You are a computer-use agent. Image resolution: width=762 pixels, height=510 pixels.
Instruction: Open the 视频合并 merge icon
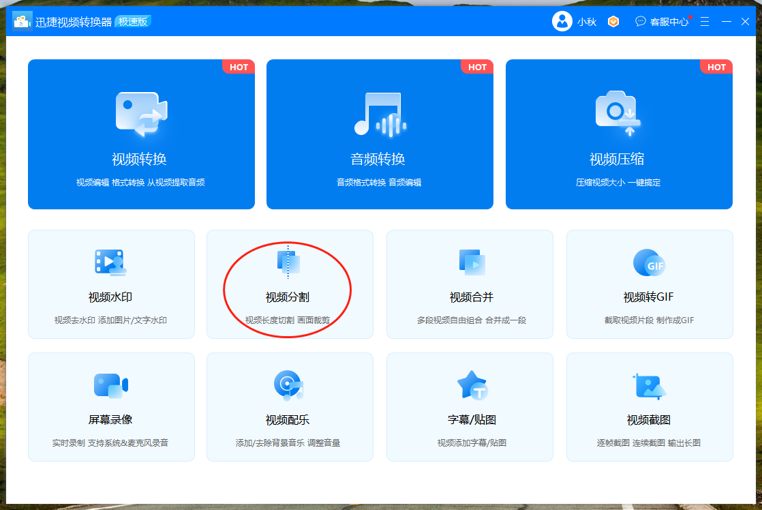click(471, 262)
